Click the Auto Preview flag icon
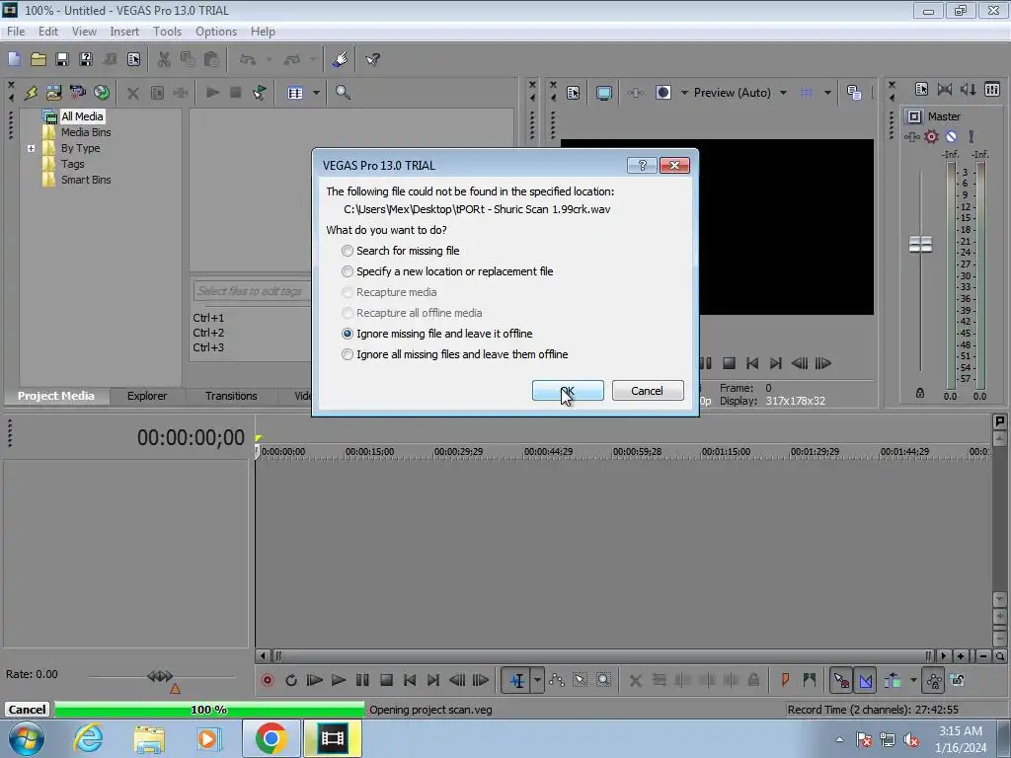The height and width of the screenshot is (758, 1011). (260, 93)
